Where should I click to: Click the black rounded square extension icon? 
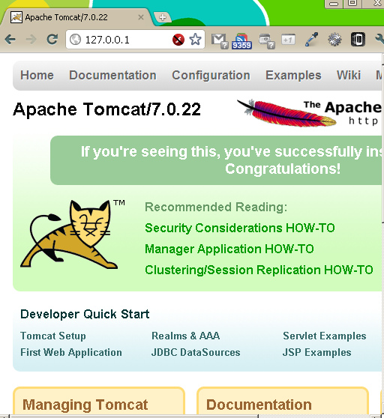(358, 40)
